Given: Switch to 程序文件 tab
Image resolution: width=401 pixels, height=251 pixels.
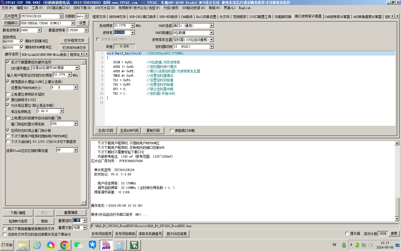Looking at the screenshot, I should pyautogui.click(x=99, y=17).
